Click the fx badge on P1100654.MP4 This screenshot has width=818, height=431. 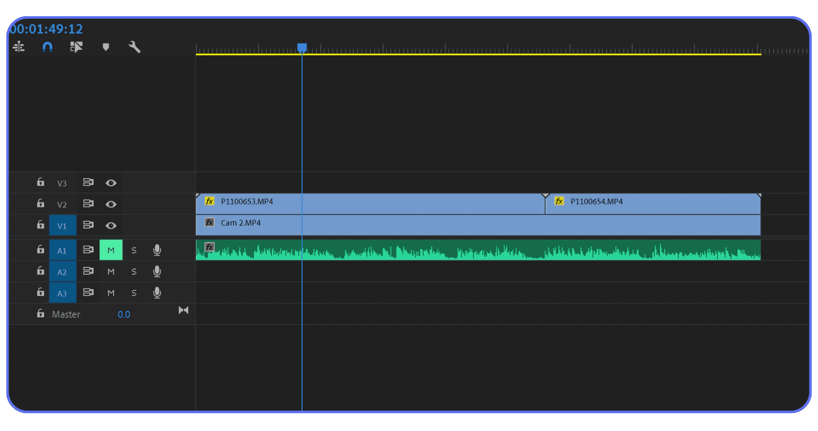click(559, 201)
